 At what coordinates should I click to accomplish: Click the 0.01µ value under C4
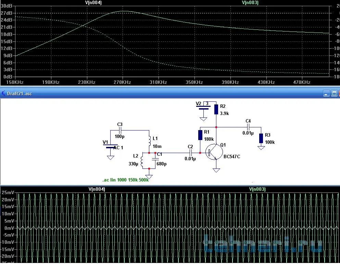(248, 133)
